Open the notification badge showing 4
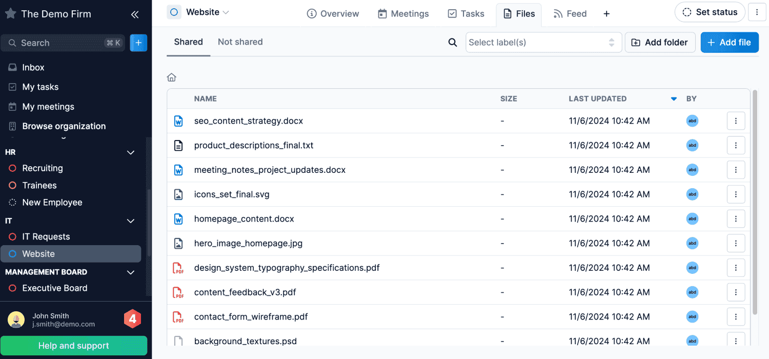This screenshot has width=769, height=359. (132, 319)
